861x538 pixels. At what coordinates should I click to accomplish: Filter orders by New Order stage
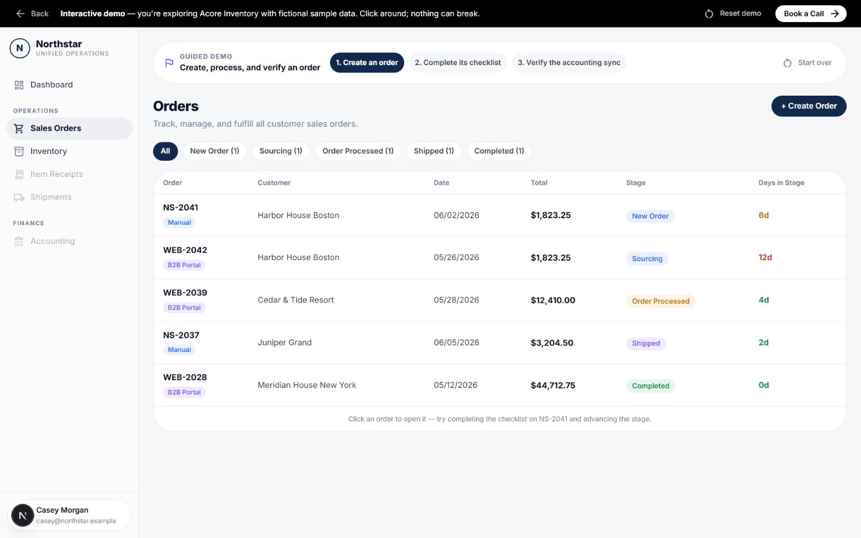[215, 151]
